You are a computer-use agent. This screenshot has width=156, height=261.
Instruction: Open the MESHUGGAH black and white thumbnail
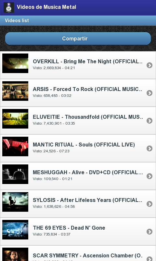15,174
